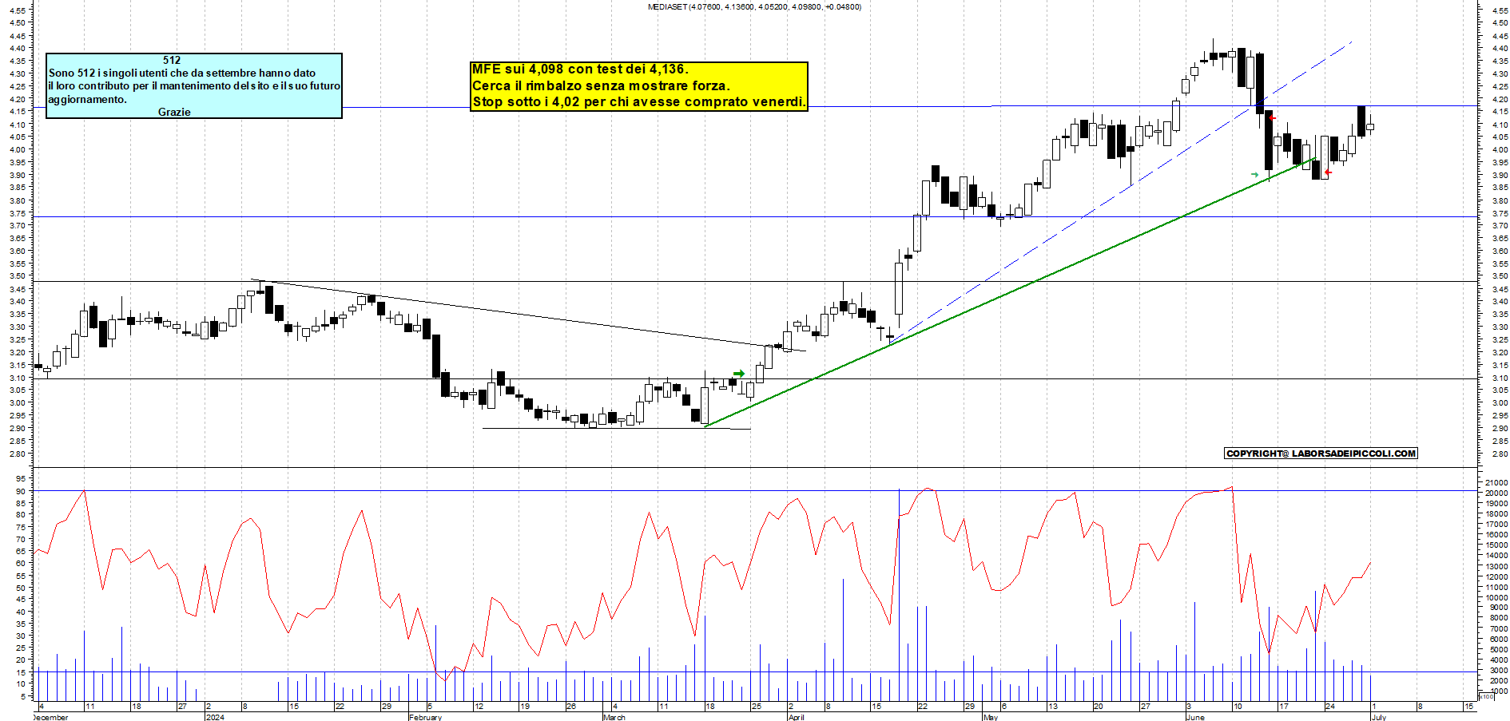Image resolution: width=1510 pixels, height=721 pixels.
Task: Click the 'May' month label
Action: (991, 717)
